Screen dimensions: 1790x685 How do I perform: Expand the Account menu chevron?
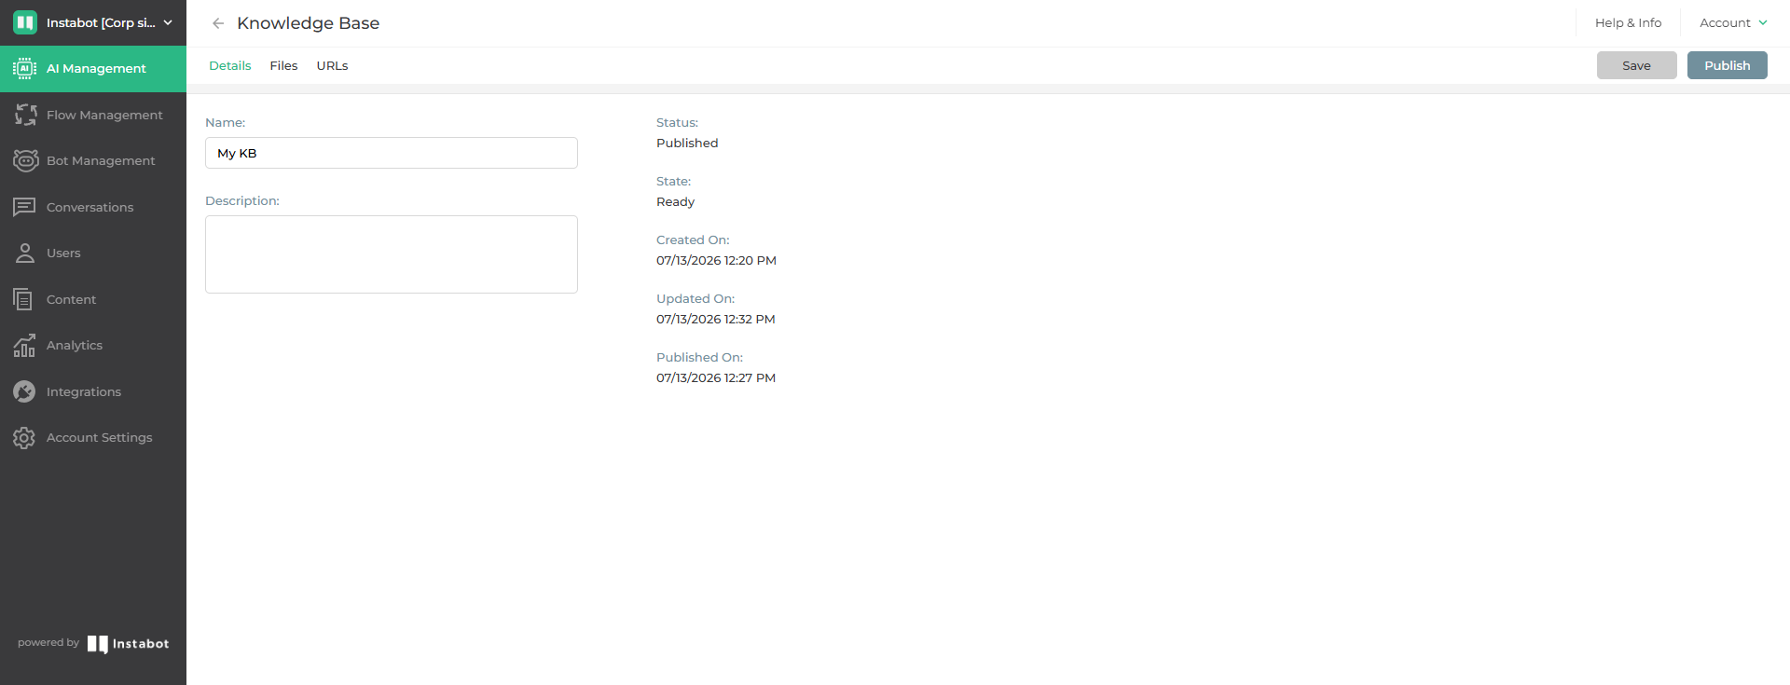point(1763,22)
